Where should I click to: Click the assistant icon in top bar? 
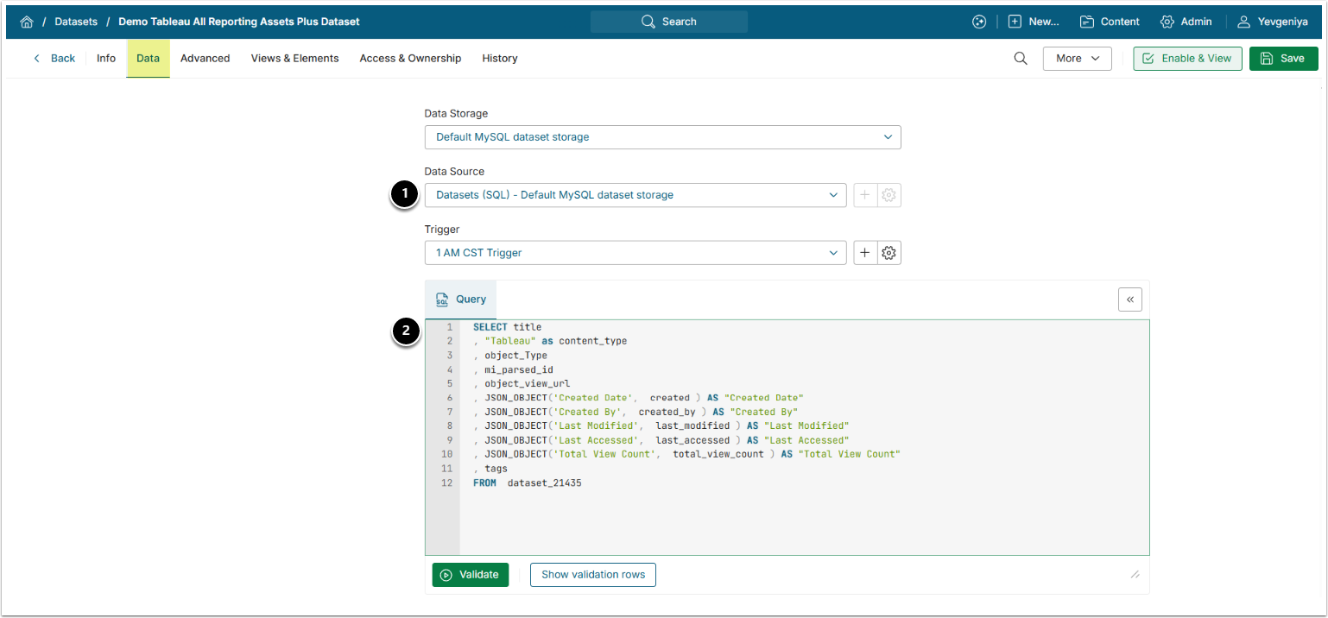click(x=978, y=22)
